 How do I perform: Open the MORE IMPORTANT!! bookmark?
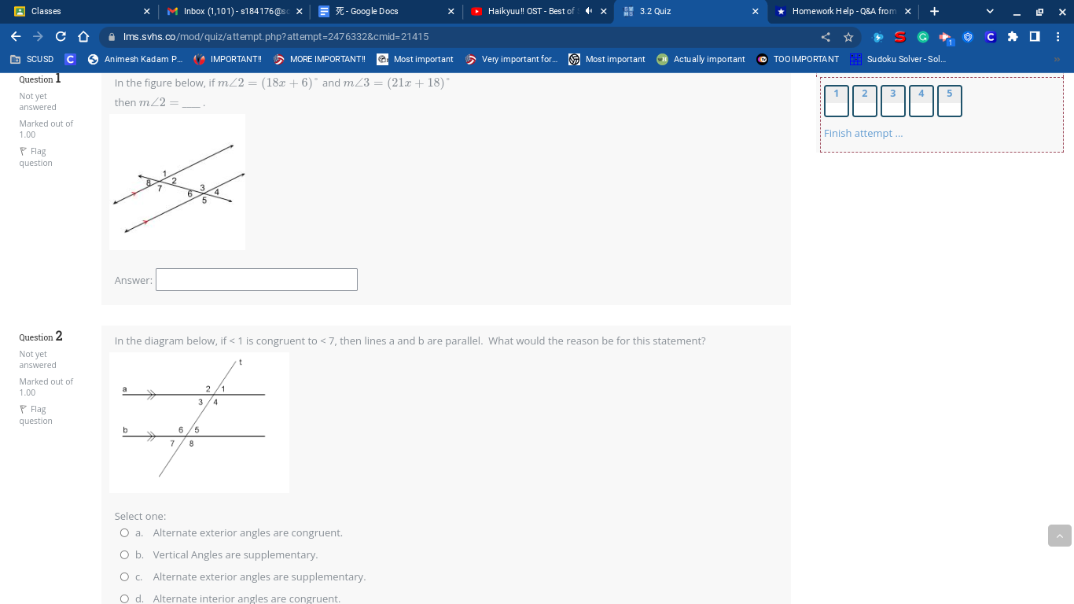point(319,59)
